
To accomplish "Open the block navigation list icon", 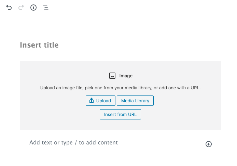I will pos(46,8).
